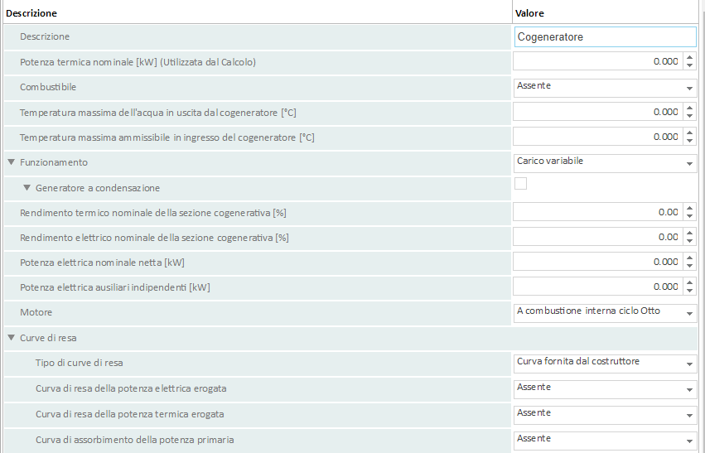Select the Potenza elettrica nominale netta label
This screenshot has height=453, width=705.
[102, 262]
